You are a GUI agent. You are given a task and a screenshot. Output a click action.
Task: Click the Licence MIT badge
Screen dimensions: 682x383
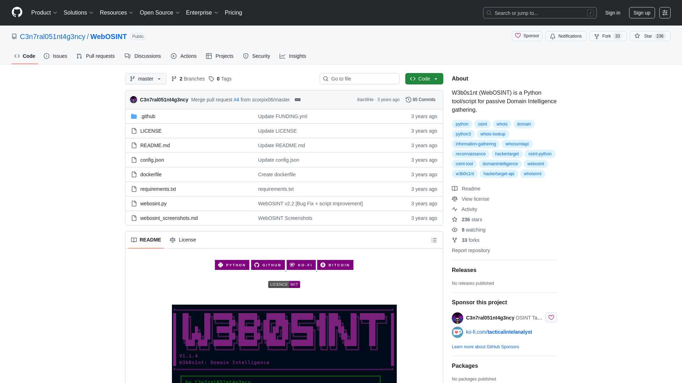[284, 284]
